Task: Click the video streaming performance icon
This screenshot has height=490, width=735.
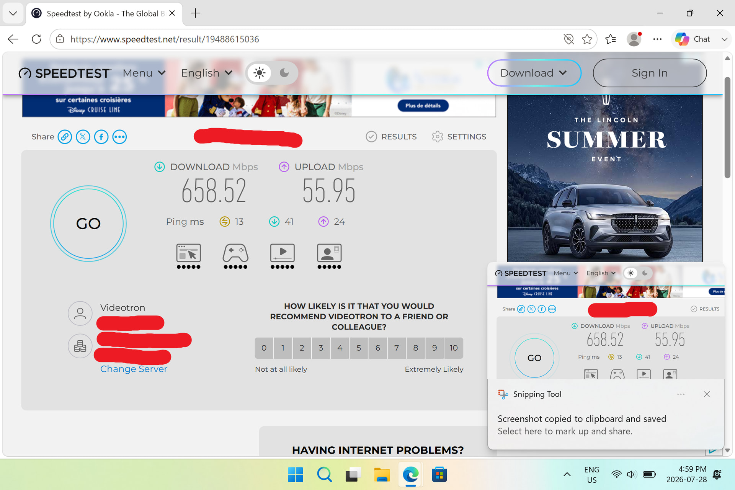Action: pyautogui.click(x=283, y=256)
